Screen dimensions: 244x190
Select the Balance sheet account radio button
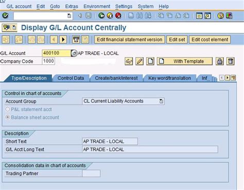pyautogui.click(x=8, y=117)
